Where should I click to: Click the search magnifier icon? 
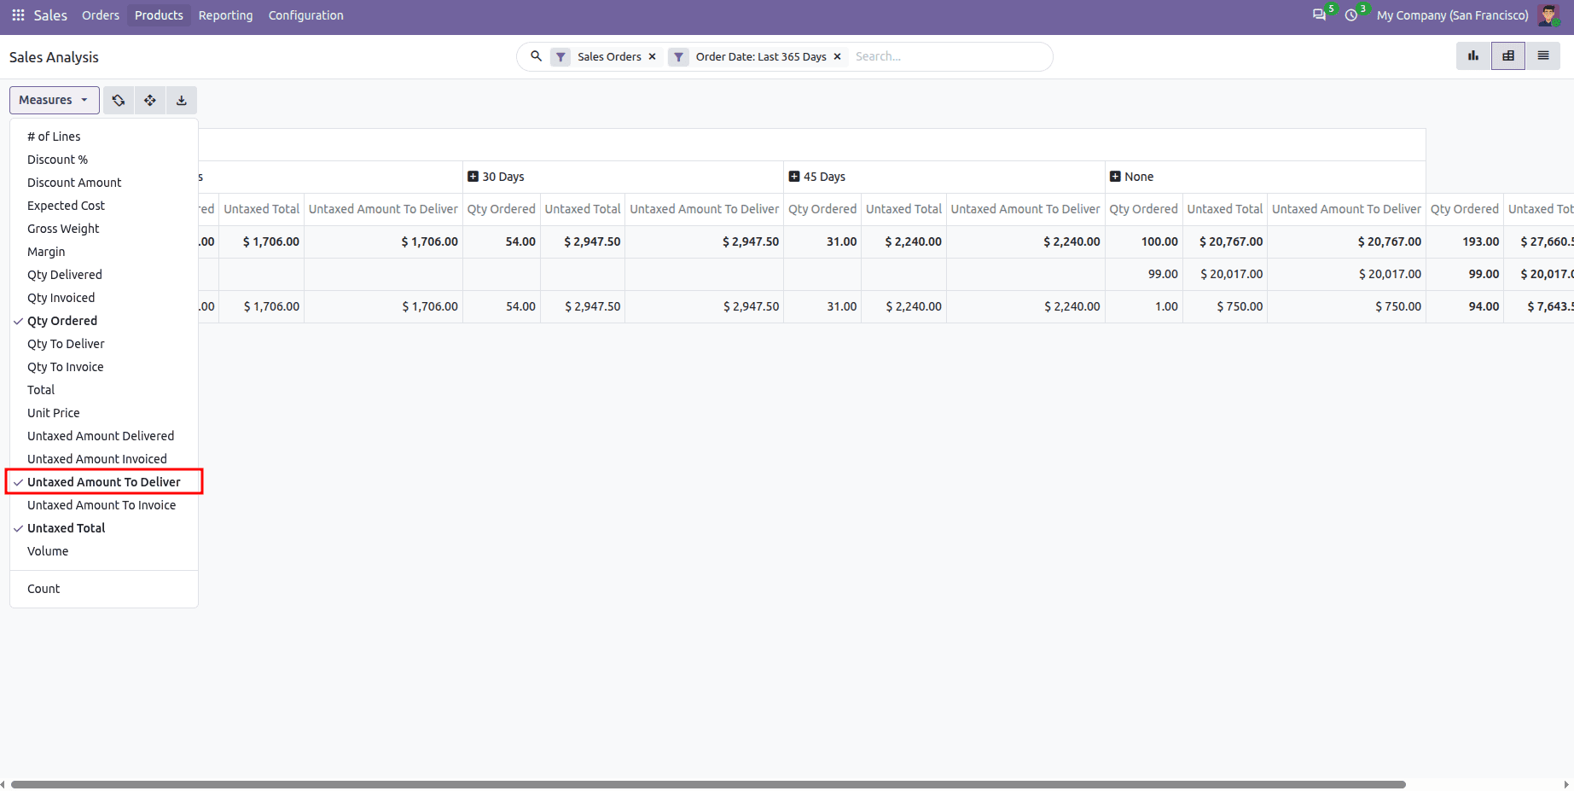coord(536,56)
